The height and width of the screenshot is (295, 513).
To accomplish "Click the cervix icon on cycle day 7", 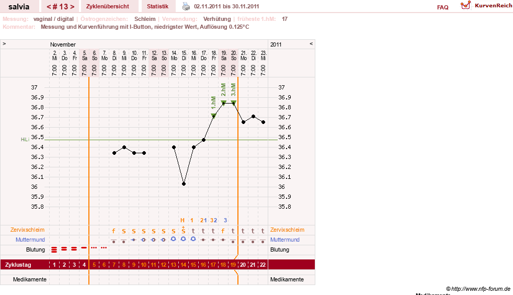I will [114, 241].
